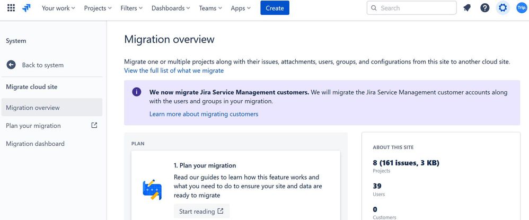The height and width of the screenshot is (220, 529).
Task: Focus the Search input field
Action: pos(412,8)
